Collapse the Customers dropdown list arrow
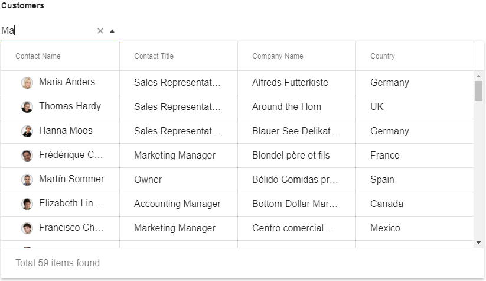This screenshot has width=486, height=281. pos(112,31)
